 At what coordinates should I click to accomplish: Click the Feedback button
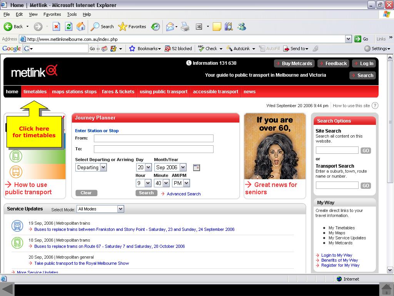333,64
